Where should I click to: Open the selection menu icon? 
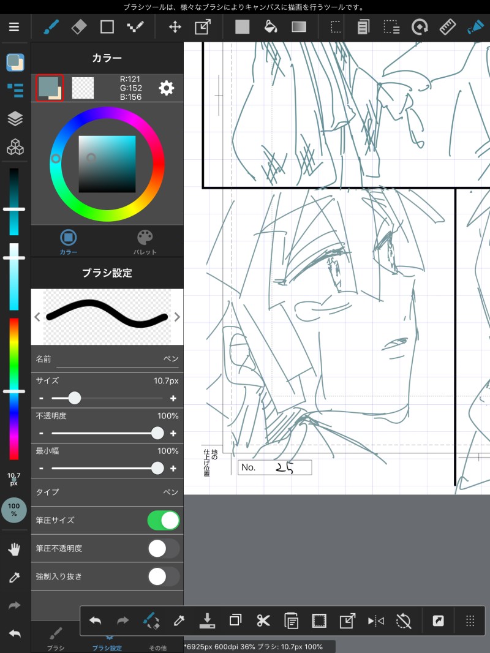391,27
